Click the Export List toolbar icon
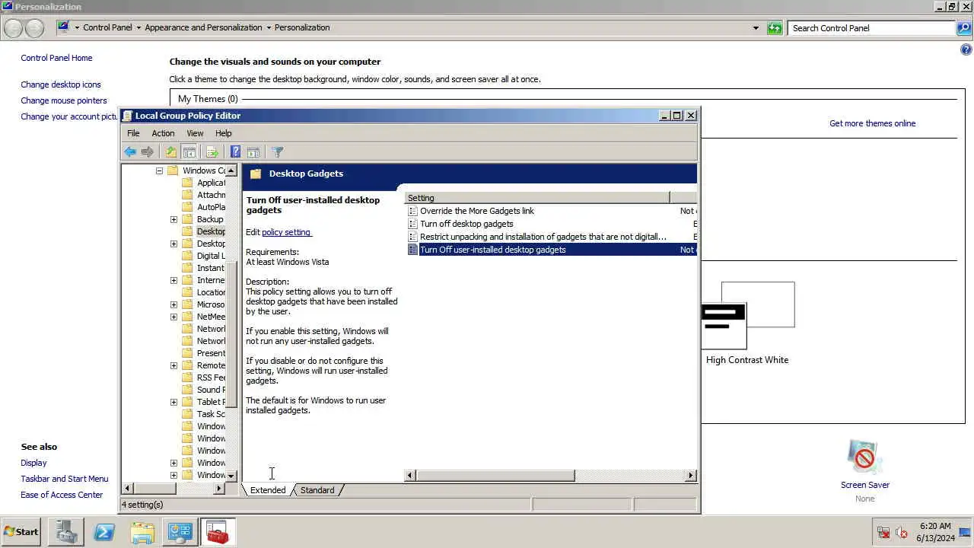974x548 pixels. tap(212, 152)
